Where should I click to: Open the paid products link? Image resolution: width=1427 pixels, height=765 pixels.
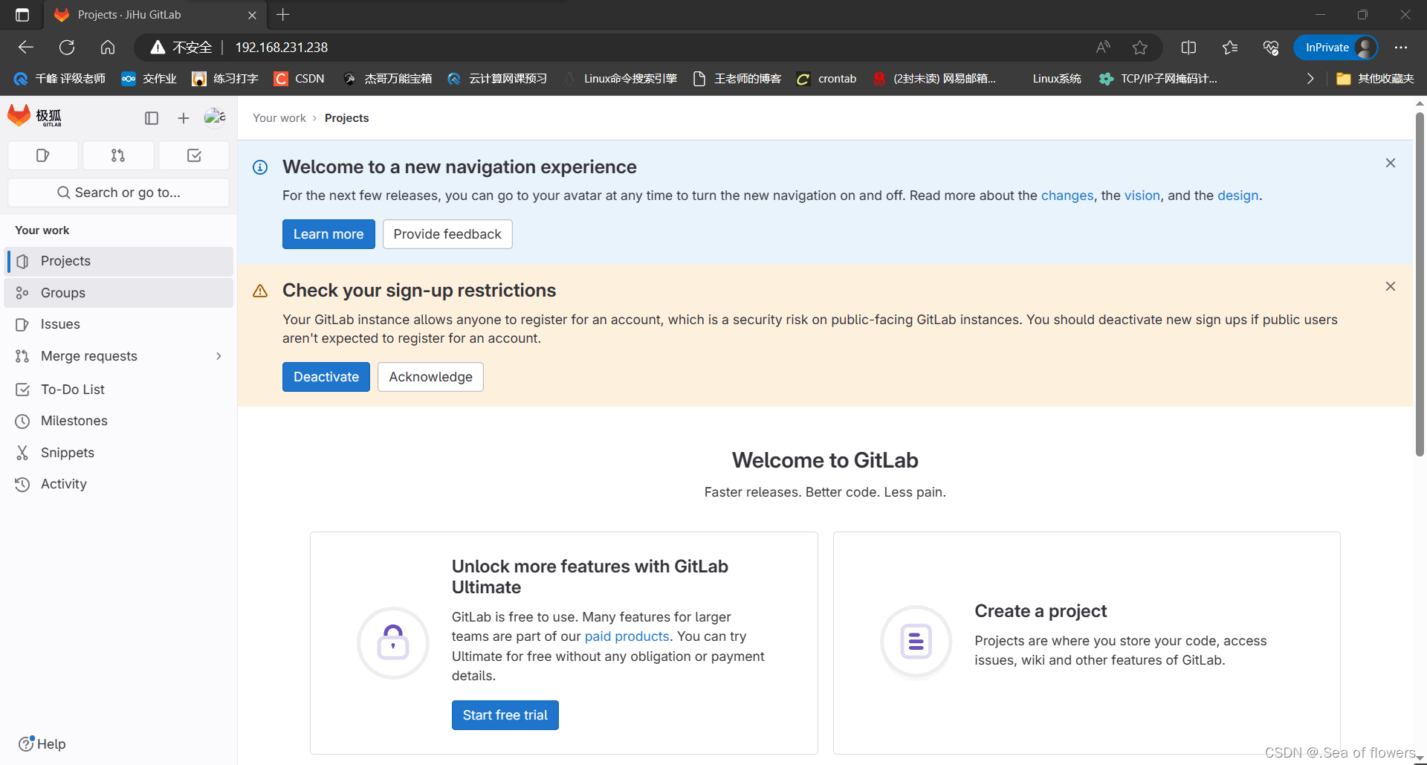pyautogui.click(x=627, y=636)
